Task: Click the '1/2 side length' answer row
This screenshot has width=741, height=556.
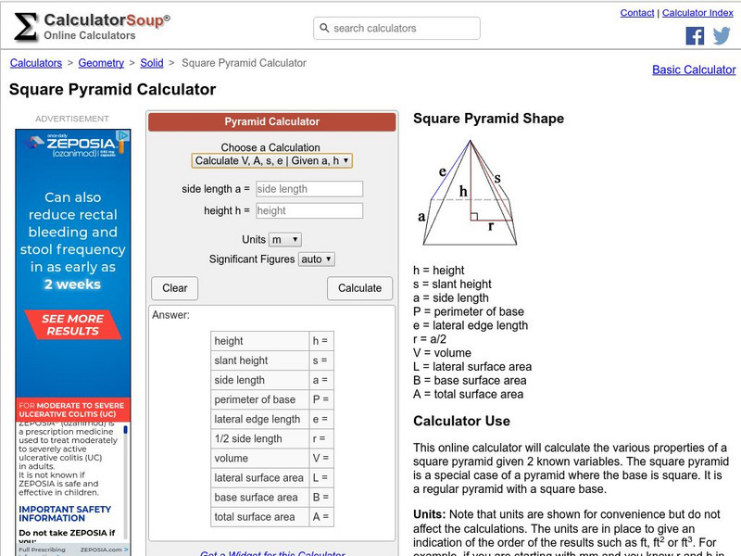Action: (272, 438)
